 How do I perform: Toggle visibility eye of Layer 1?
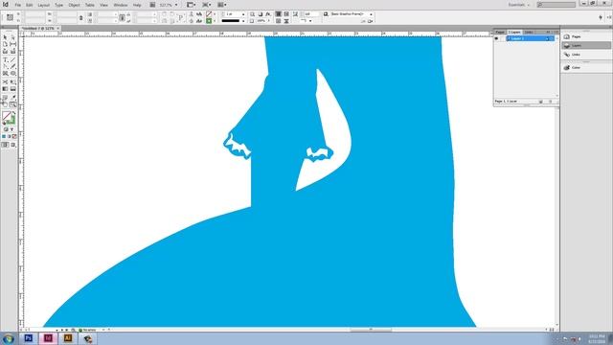[x=496, y=38]
